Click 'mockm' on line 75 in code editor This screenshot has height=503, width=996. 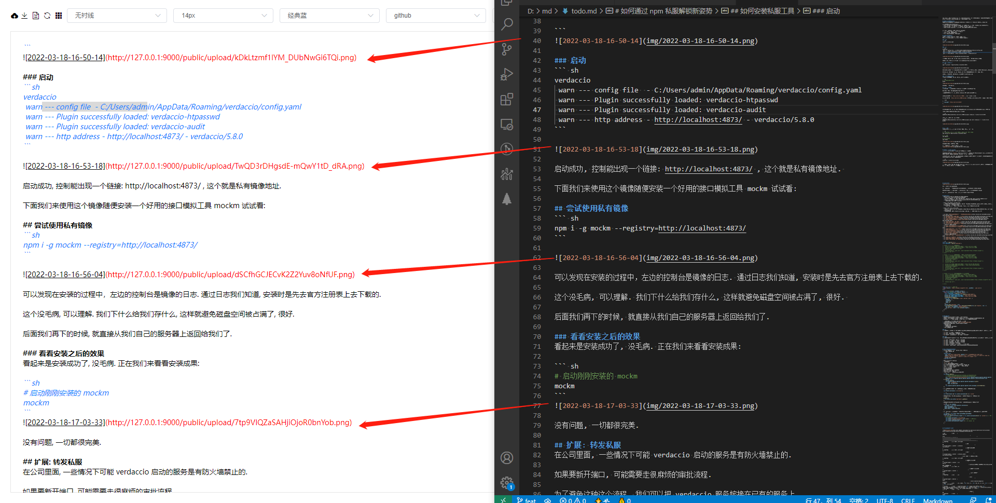tap(564, 386)
